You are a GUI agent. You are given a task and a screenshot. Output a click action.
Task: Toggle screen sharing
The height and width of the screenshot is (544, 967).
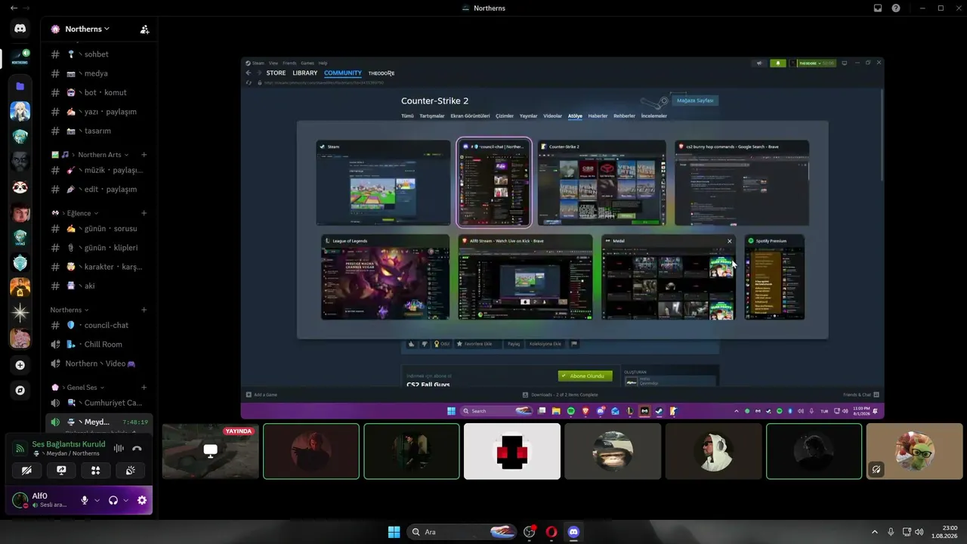(x=61, y=470)
